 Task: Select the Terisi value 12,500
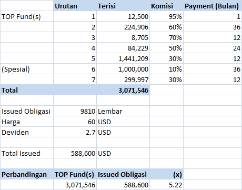(123, 16)
